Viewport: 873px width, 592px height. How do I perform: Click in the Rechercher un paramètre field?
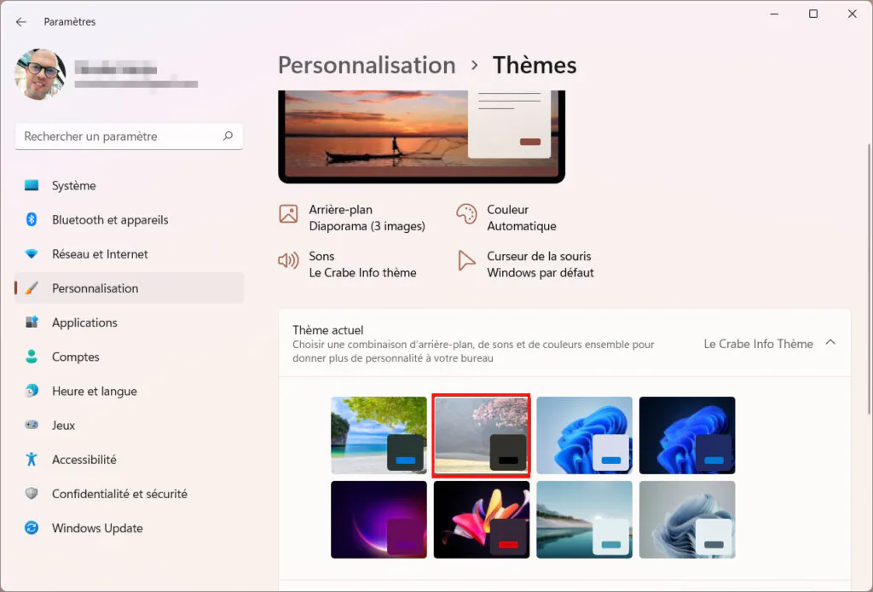(130, 136)
